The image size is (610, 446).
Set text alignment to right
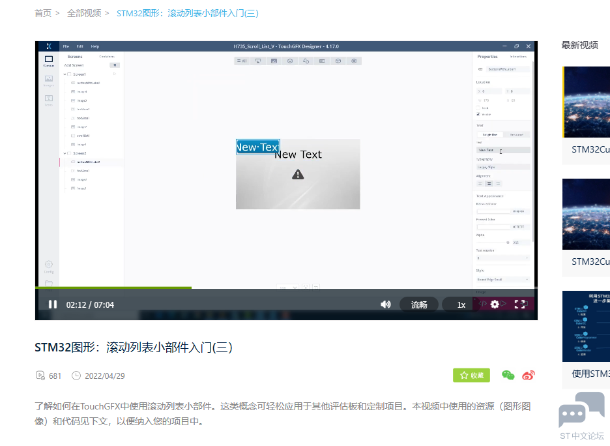point(498,183)
